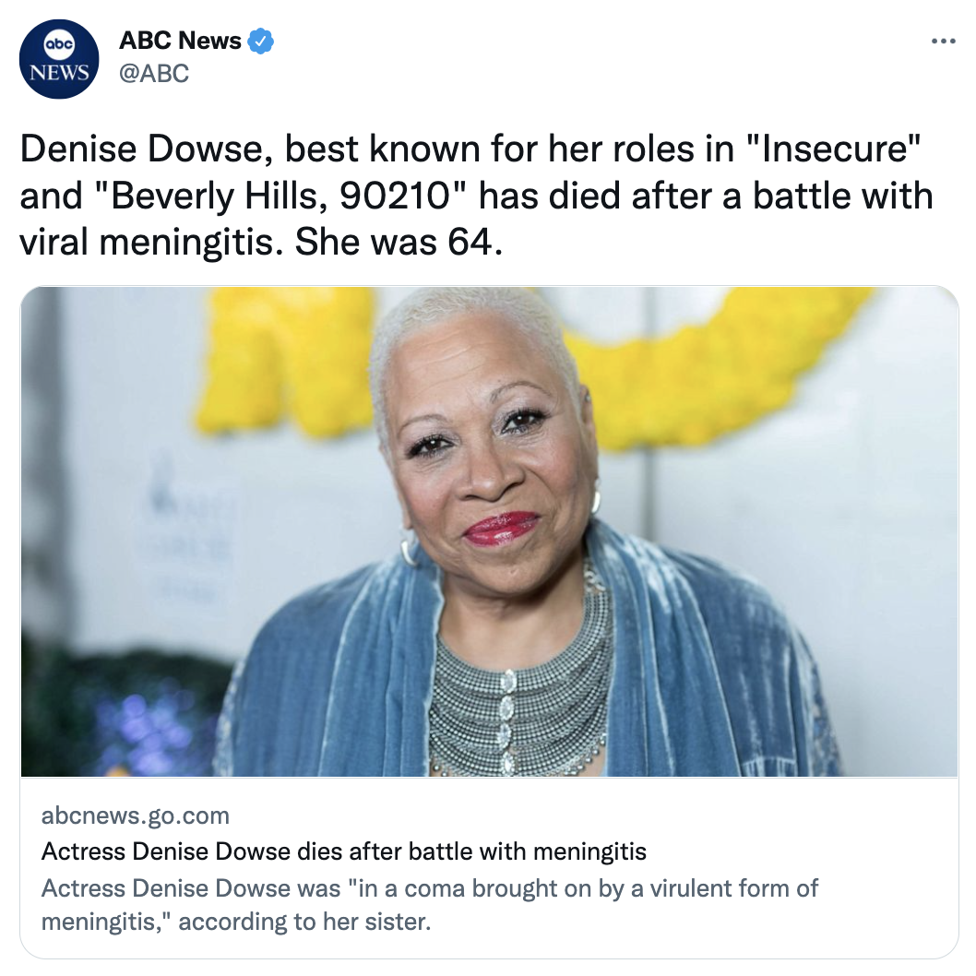This screenshot has width=976, height=976.
Task: Click the small abc circle logo in avatar
Action: (59, 45)
